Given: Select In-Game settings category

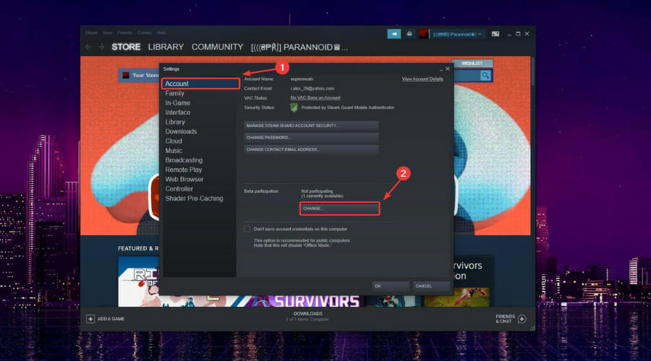Looking at the screenshot, I should tap(178, 103).
